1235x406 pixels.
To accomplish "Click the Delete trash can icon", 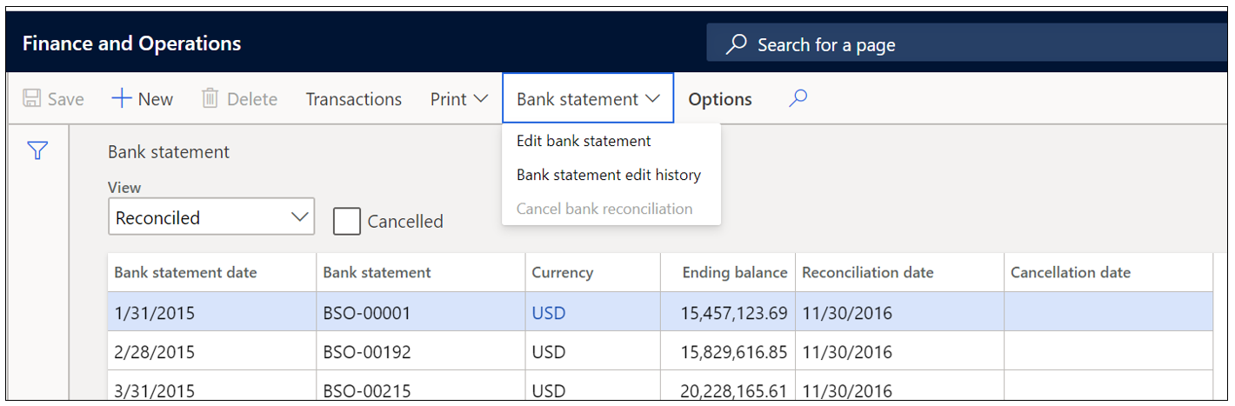I will (210, 99).
